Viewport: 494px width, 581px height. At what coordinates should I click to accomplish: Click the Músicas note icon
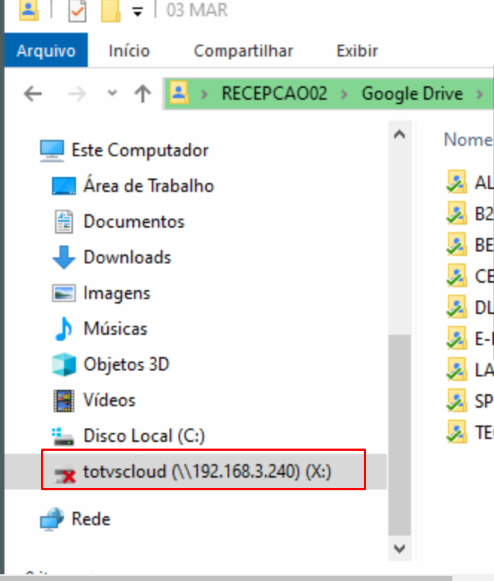point(64,329)
